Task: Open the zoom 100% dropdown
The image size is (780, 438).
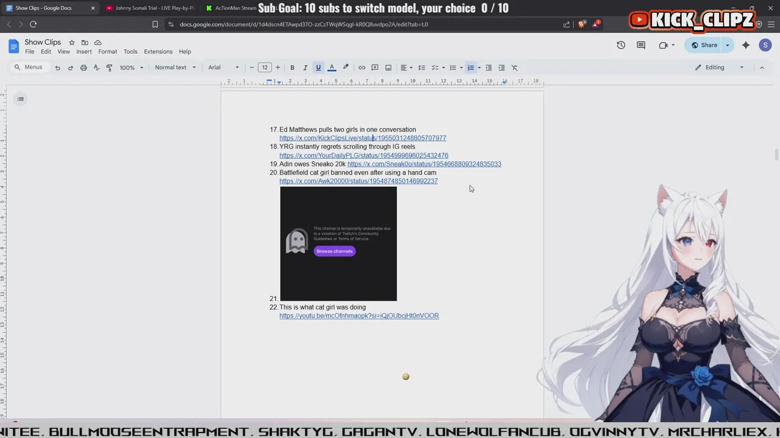Action: 131,68
